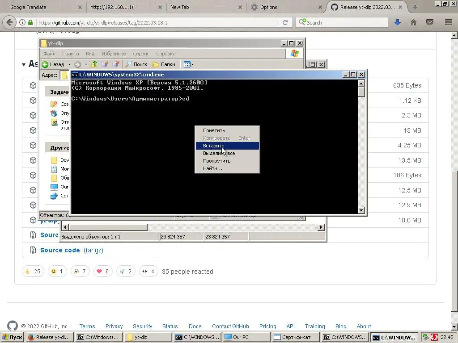Viewport: 458px width, 343px height.
Task: Click site information icon in address bar
Action: click(22, 22)
